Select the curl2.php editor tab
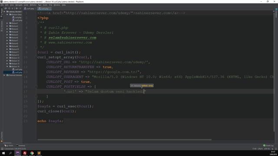The image size is (278, 156). coord(44,9)
